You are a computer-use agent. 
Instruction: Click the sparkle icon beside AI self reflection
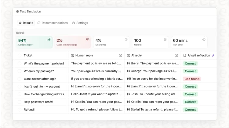click(x=213, y=55)
